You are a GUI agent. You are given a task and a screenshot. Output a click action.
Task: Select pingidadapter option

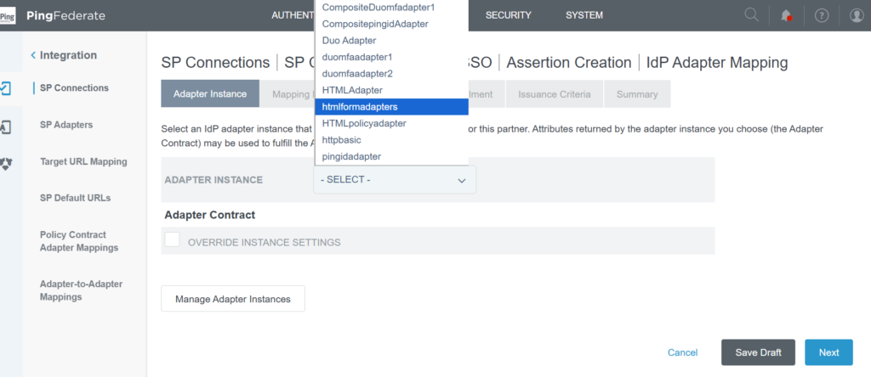pyautogui.click(x=391, y=156)
